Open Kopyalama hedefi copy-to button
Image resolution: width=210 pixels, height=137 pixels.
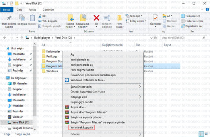tap(82, 21)
